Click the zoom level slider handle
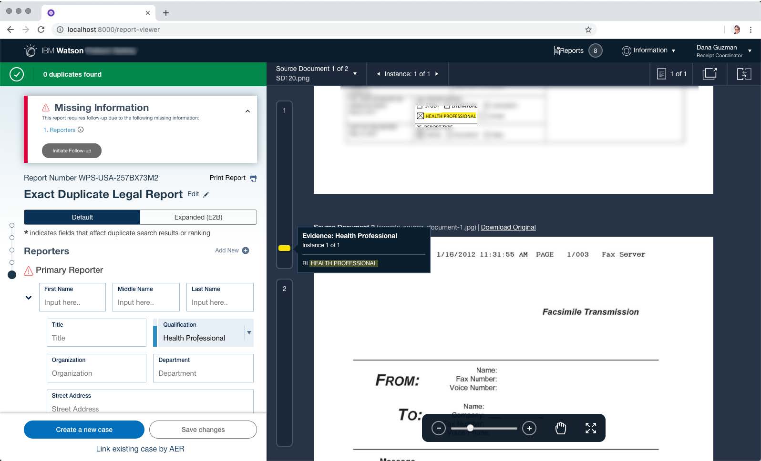This screenshot has height=461, width=761. (470, 428)
